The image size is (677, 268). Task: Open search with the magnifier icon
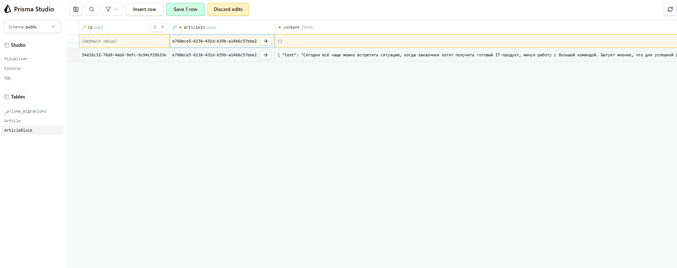(x=92, y=9)
